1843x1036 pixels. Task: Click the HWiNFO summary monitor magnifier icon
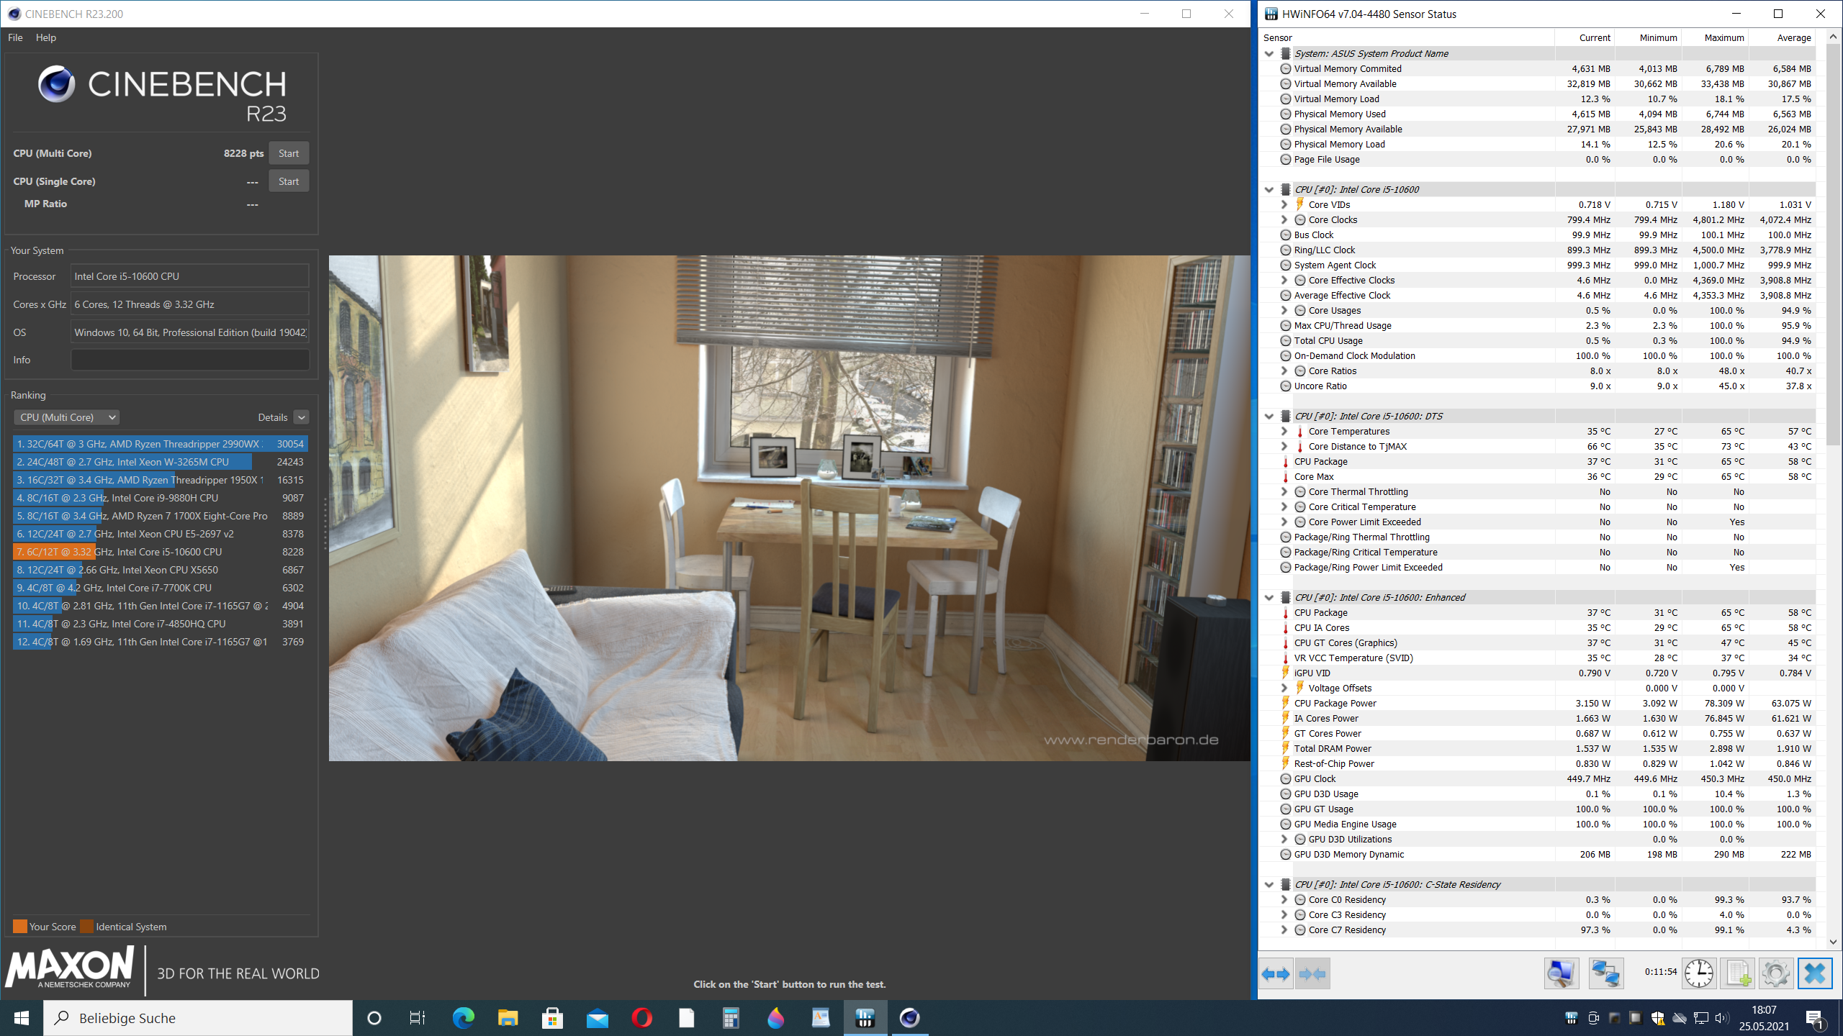pyautogui.click(x=1561, y=974)
